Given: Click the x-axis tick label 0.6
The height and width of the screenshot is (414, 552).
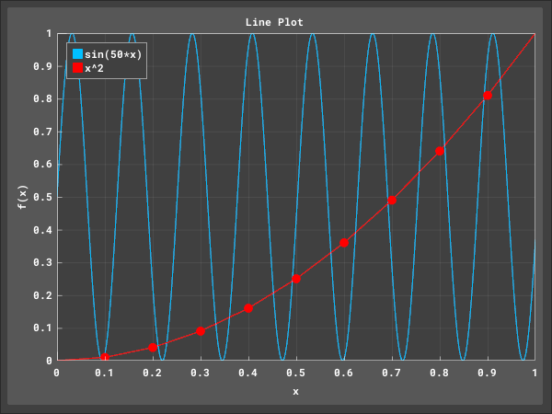Looking at the screenshot, I should point(343,373).
